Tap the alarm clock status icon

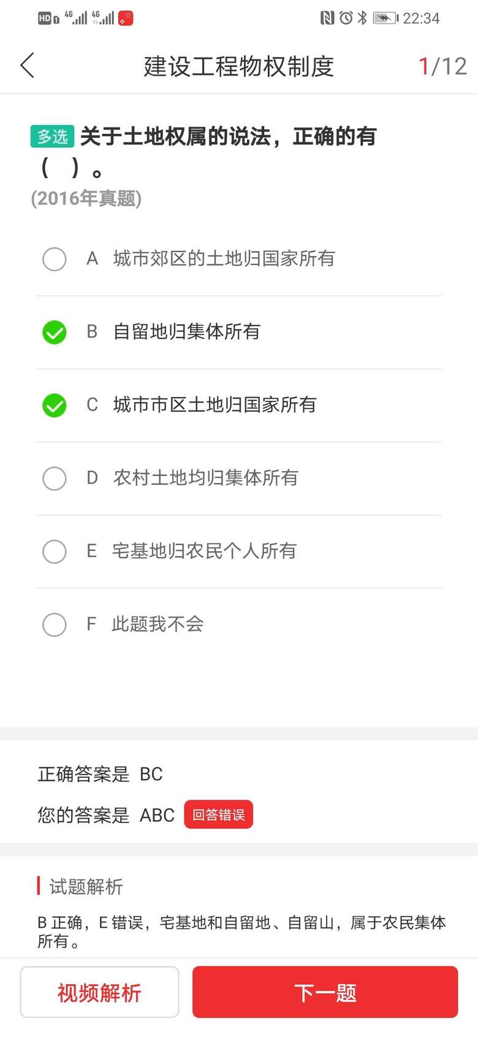346,18
